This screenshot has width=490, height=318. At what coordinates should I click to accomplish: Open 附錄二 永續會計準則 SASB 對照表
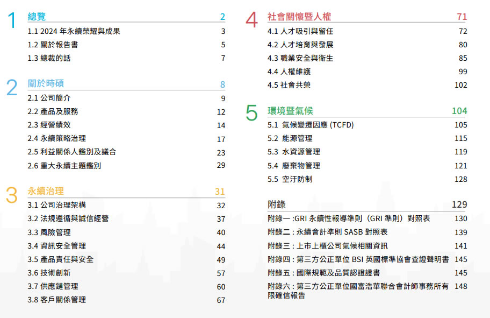(328, 232)
